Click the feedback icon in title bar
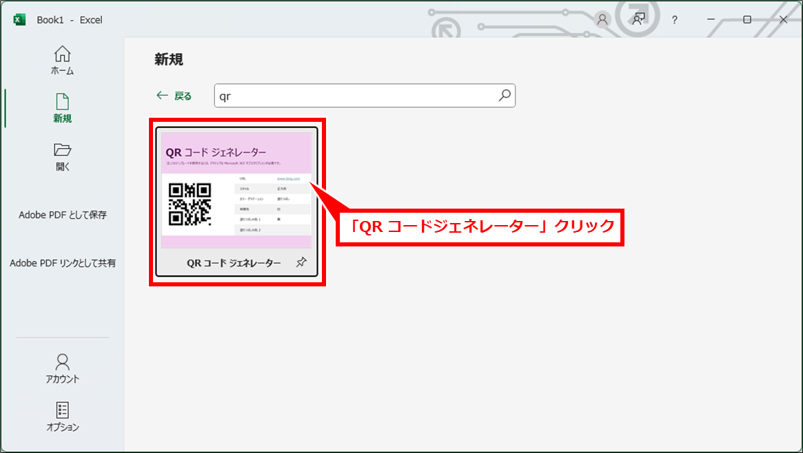This screenshot has height=453, width=803. [x=638, y=19]
